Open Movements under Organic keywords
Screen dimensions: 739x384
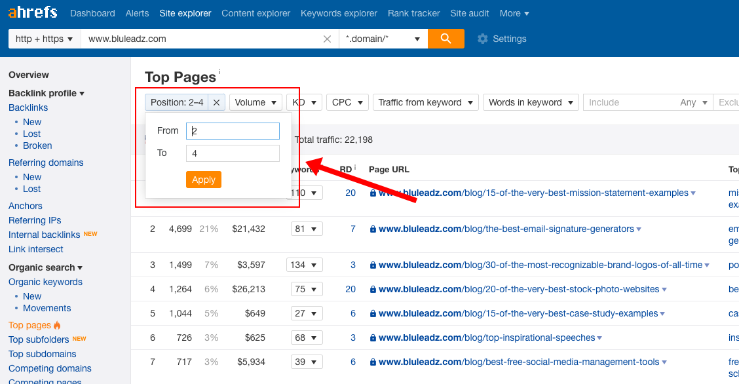pos(47,308)
